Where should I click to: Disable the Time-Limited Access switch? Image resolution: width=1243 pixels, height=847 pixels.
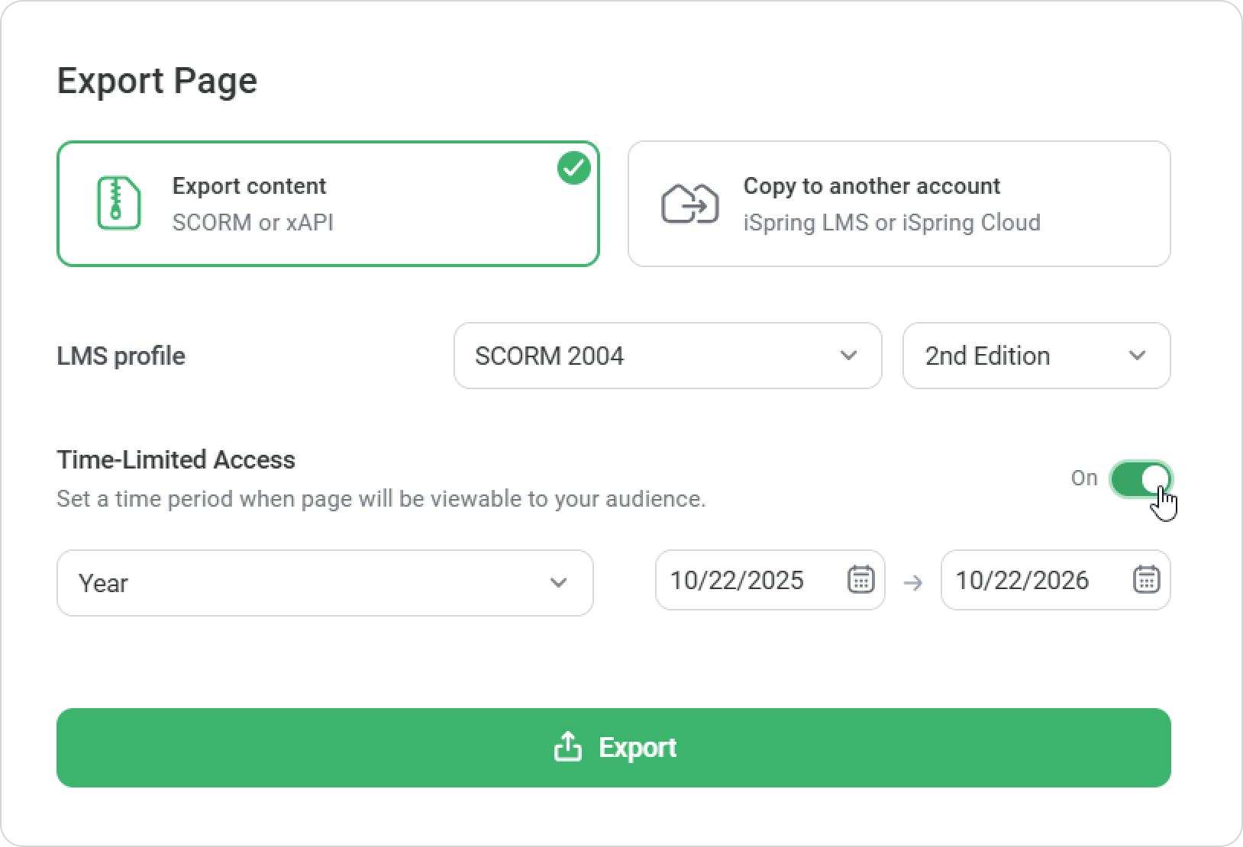(1140, 479)
